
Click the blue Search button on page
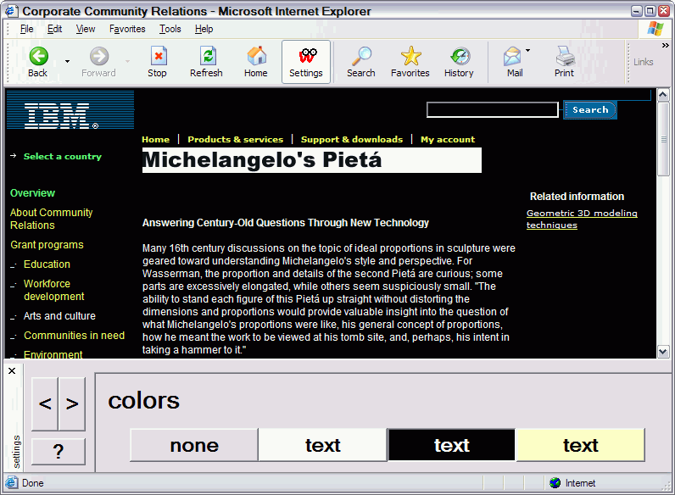click(589, 110)
